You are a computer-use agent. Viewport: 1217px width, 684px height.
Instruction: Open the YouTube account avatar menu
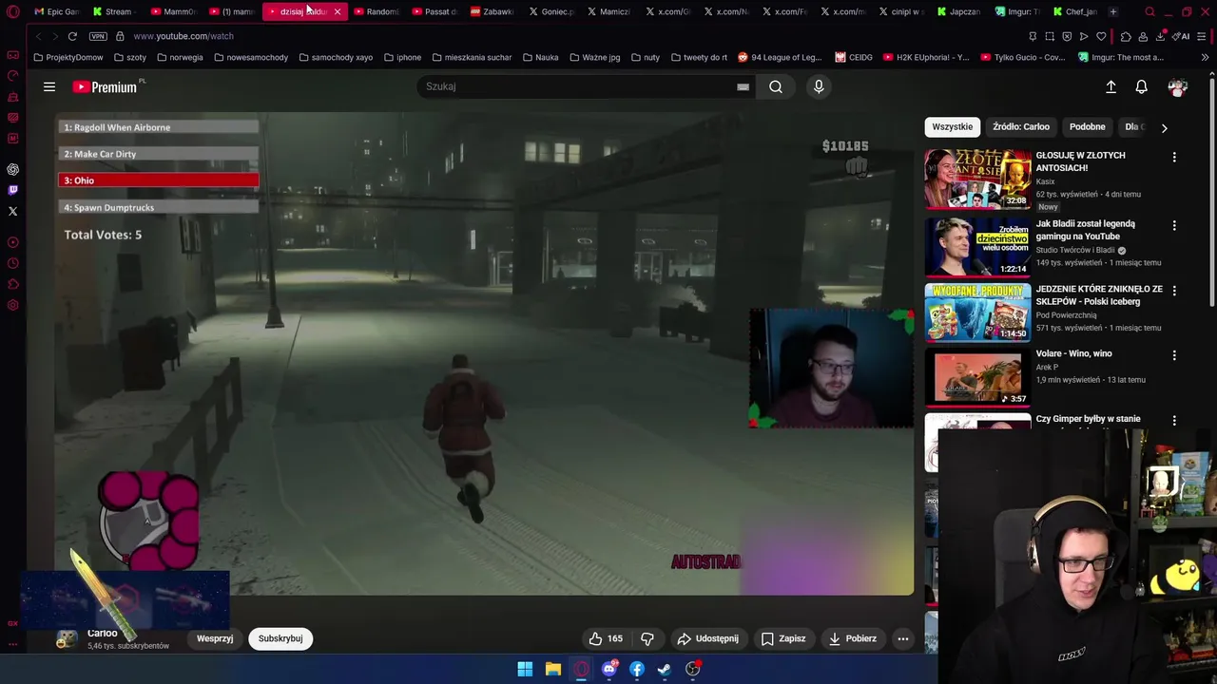1178,86
